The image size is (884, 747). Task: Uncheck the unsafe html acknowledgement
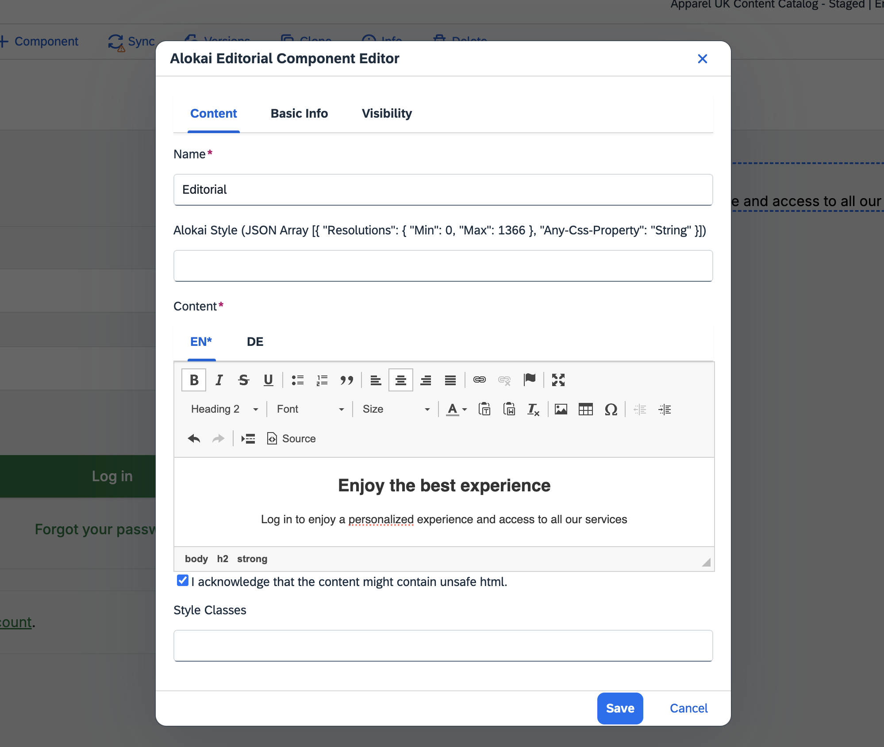point(182,580)
